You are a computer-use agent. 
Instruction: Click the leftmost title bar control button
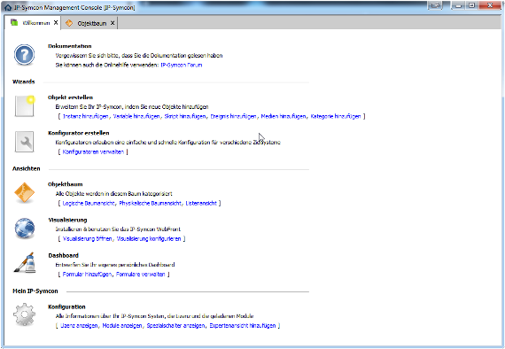[x=435, y=5]
